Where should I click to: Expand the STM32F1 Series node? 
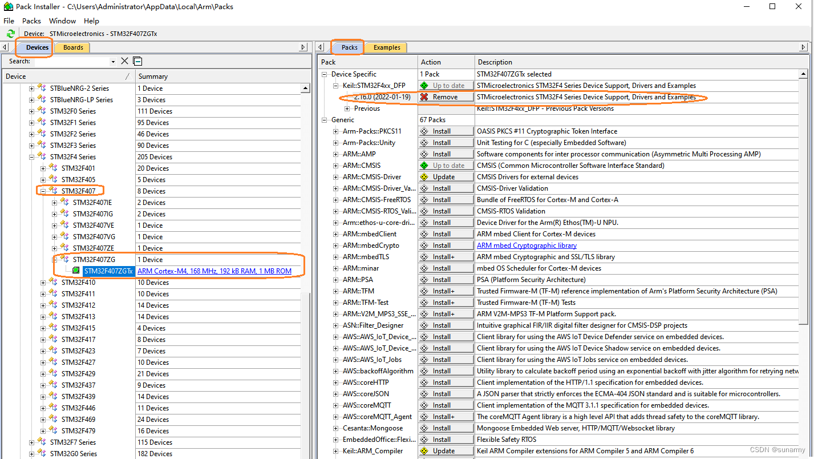tap(32, 123)
